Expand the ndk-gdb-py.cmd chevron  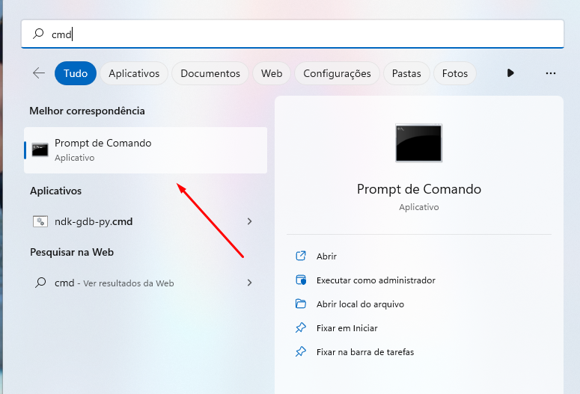coord(250,221)
